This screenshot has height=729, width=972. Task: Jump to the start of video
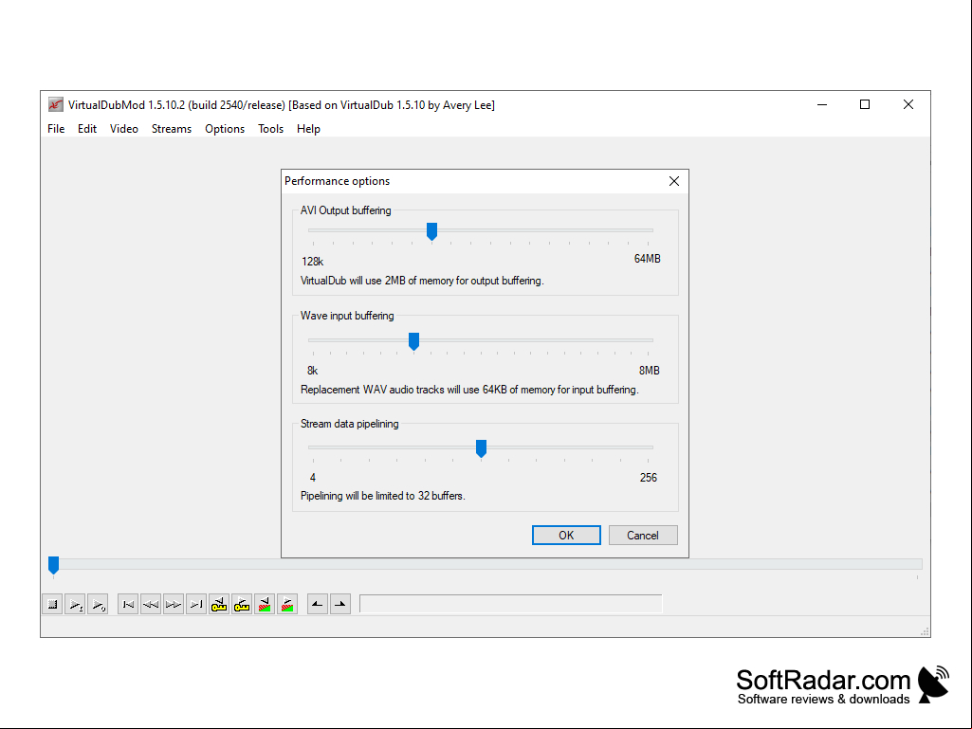(x=128, y=604)
